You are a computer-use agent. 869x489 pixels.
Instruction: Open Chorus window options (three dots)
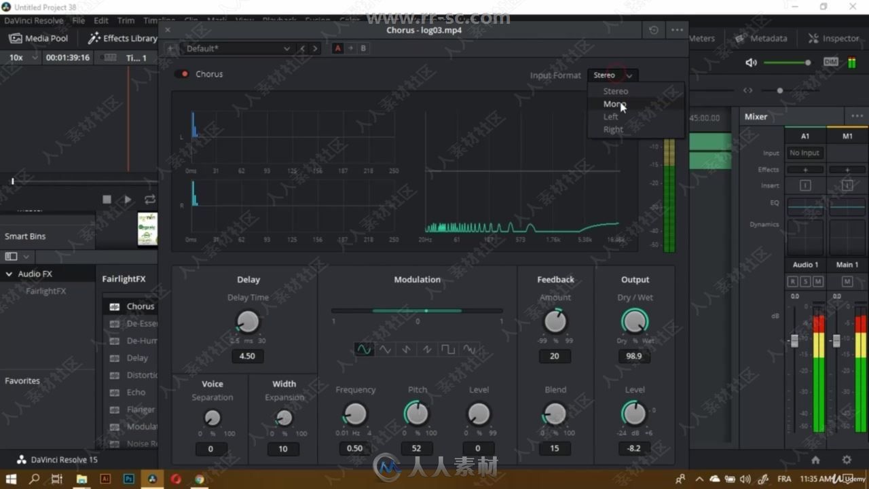pyautogui.click(x=678, y=30)
